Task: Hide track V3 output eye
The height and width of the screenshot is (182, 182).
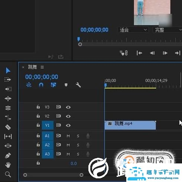Action: pos(68,107)
